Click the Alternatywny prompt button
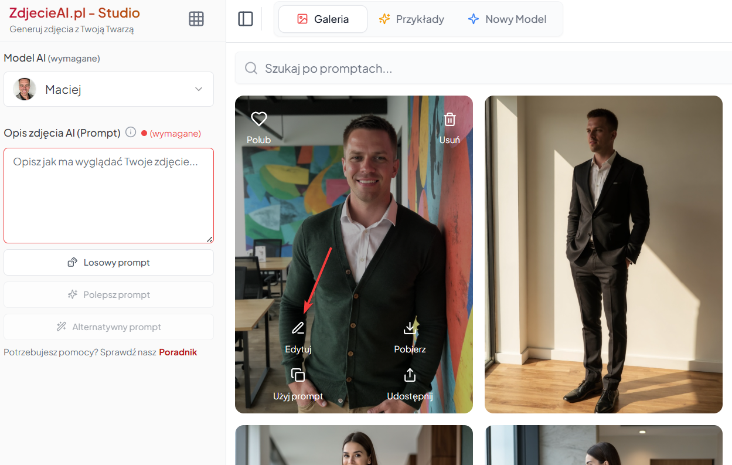Viewport: 732px width, 465px height. pos(108,327)
